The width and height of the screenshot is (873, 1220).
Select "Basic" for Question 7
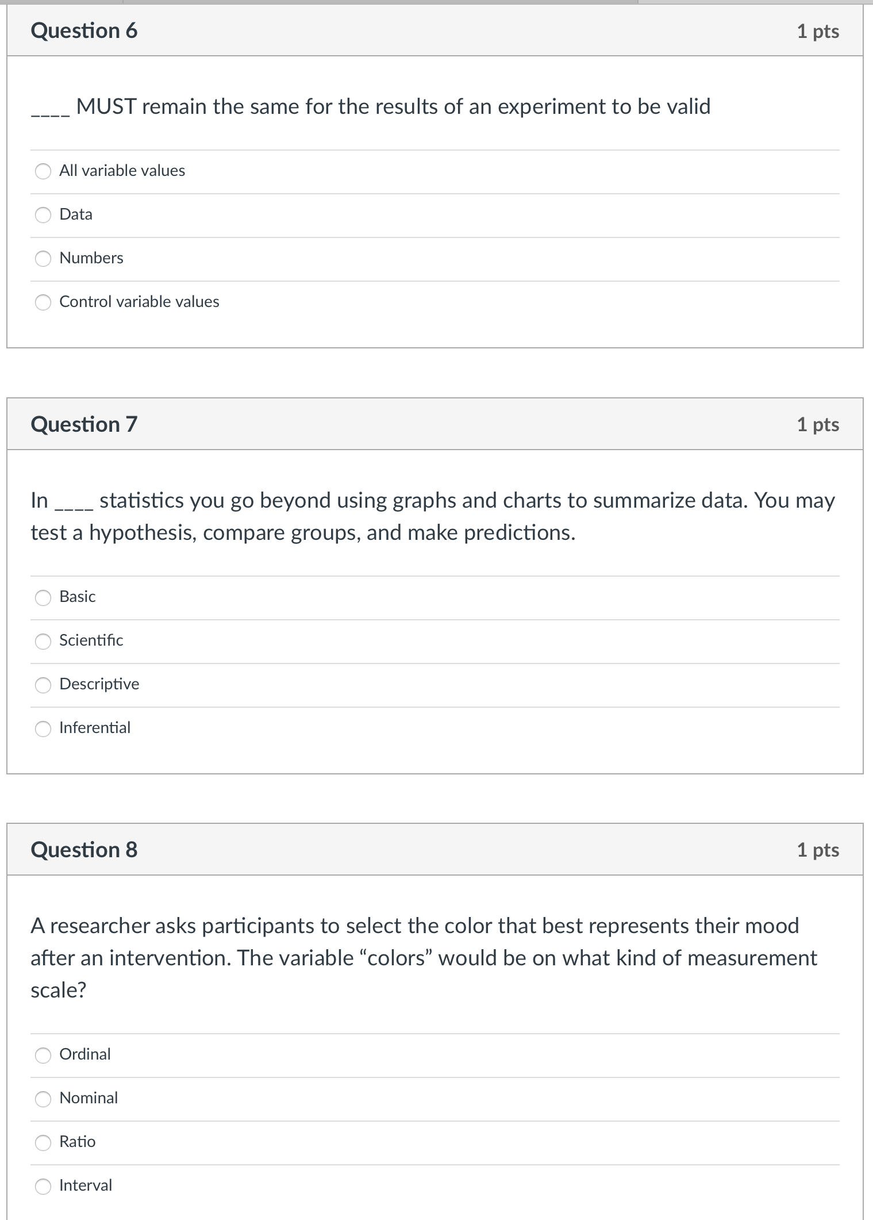point(43,597)
